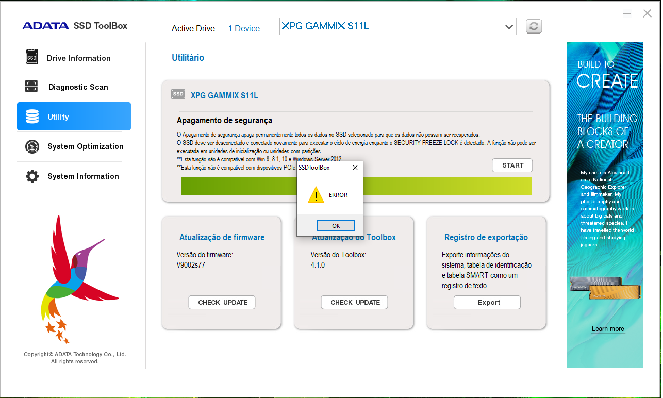Click the ADATA copyright notice text

coord(75,358)
